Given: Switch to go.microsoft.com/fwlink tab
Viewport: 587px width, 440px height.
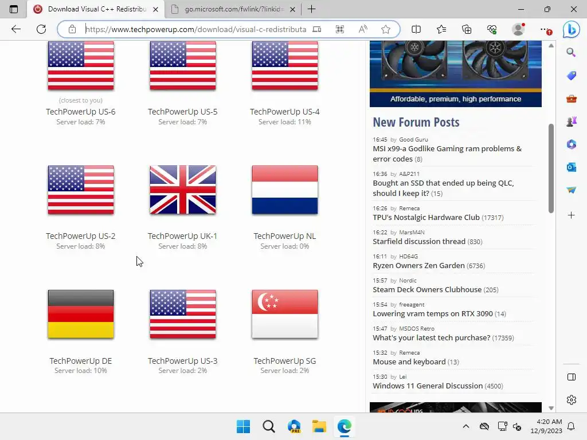Looking at the screenshot, I should [x=233, y=9].
